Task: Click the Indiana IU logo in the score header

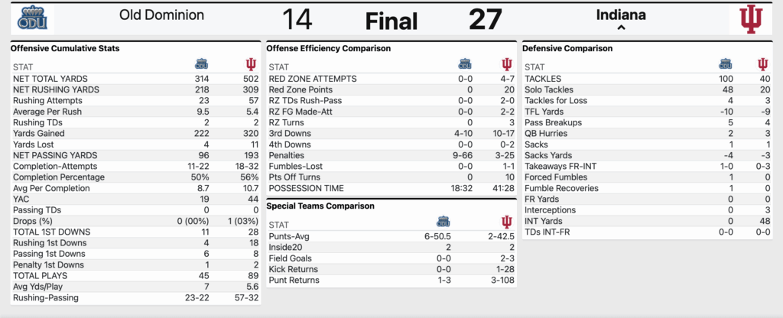Action: click(x=752, y=19)
